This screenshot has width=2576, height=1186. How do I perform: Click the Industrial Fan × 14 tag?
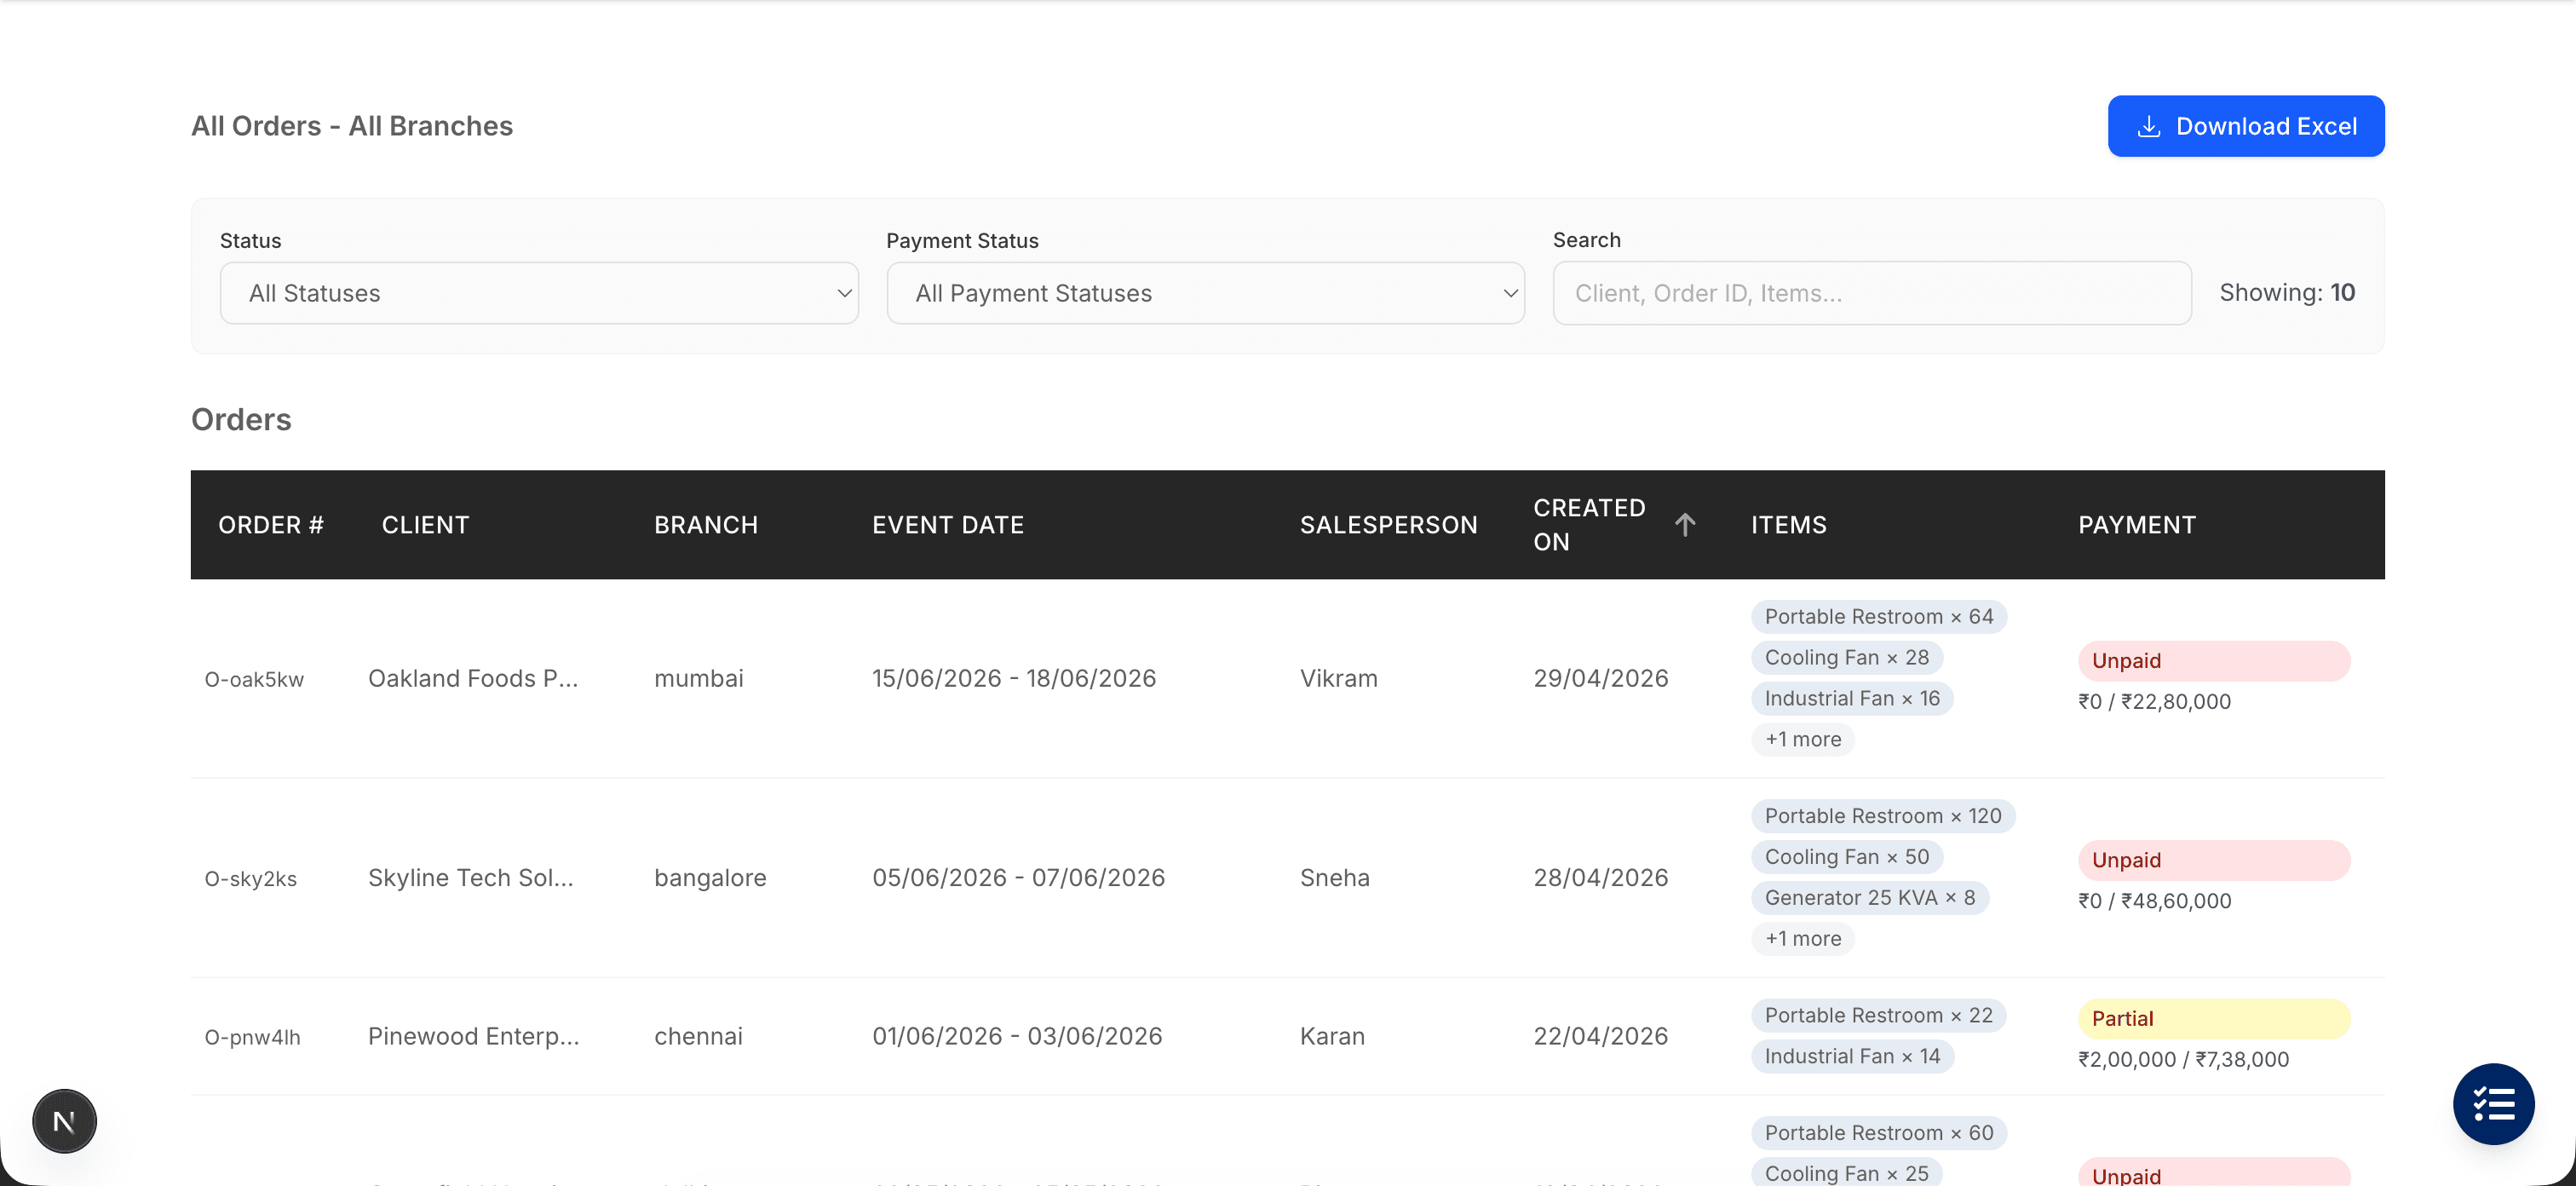1852,1057
